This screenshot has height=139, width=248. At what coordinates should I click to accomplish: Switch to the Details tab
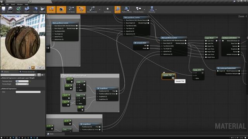click(6, 72)
